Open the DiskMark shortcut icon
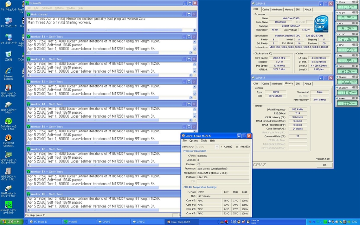360x225 pixels. click(x=8, y=121)
